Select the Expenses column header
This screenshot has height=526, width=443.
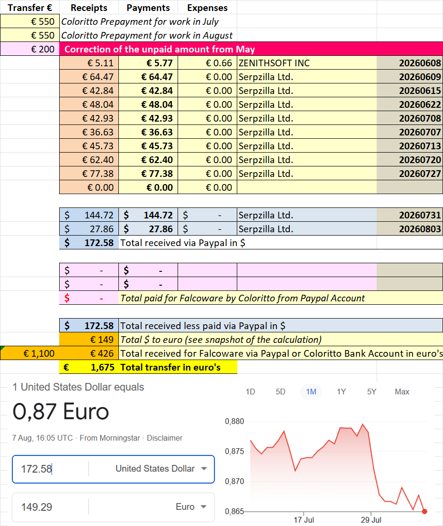pos(207,7)
